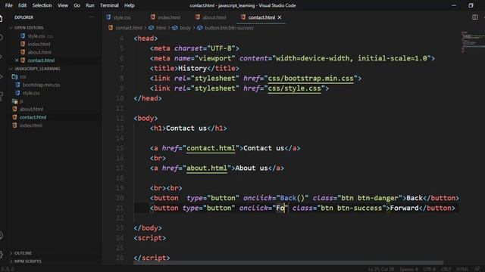The width and height of the screenshot is (485, 272).
Task: Open the Selection menu
Action: pyautogui.click(x=42, y=5)
